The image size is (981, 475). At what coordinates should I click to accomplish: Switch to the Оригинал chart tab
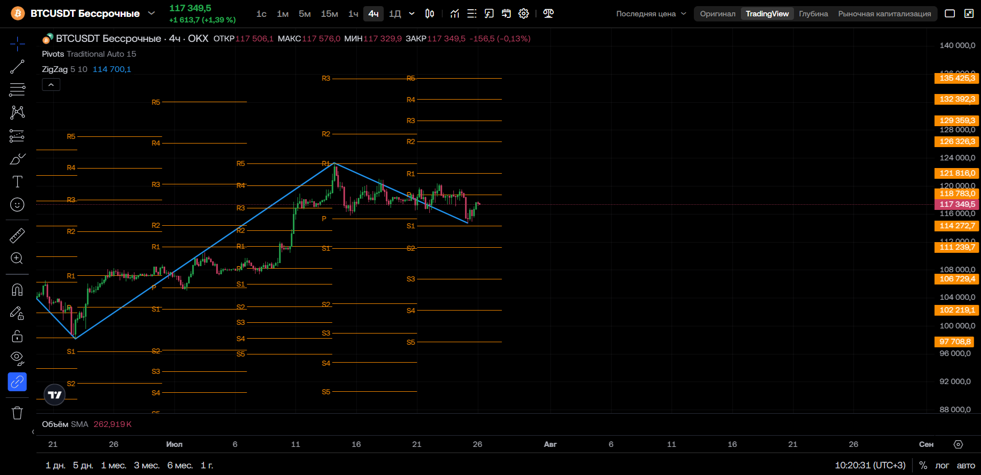coord(718,14)
